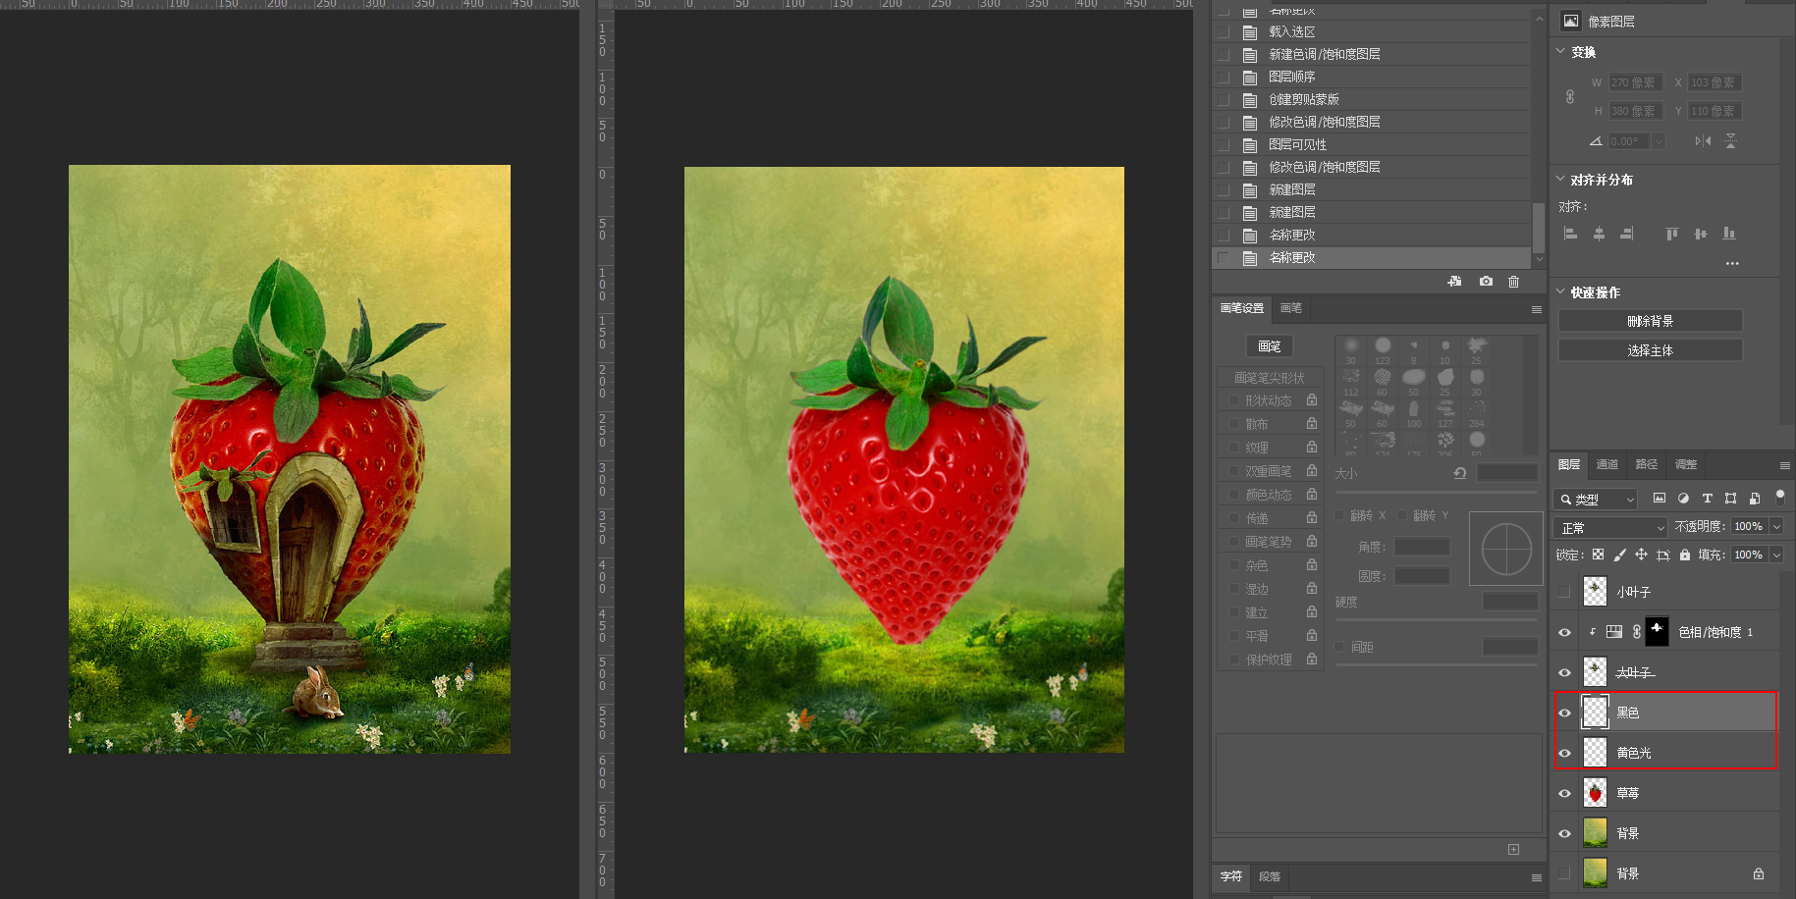Click the brush hardness 硬度 slider

tap(1435, 619)
